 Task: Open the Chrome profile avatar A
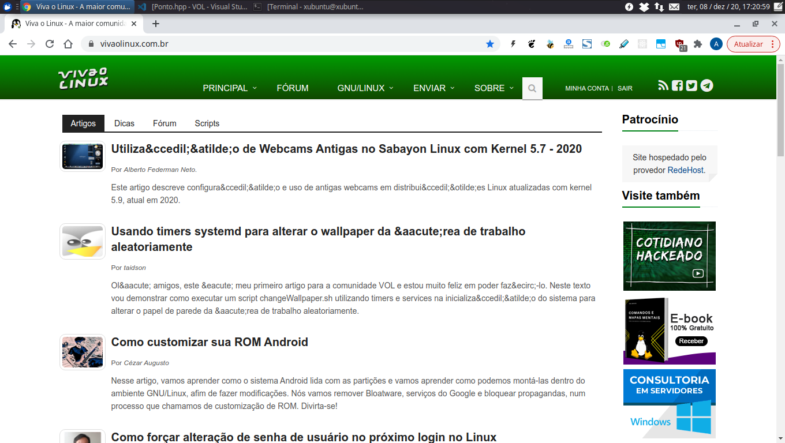coord(716,44)
